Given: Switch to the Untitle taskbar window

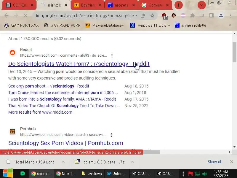Looking at the screenshot, I should click(x=117, y=174).
